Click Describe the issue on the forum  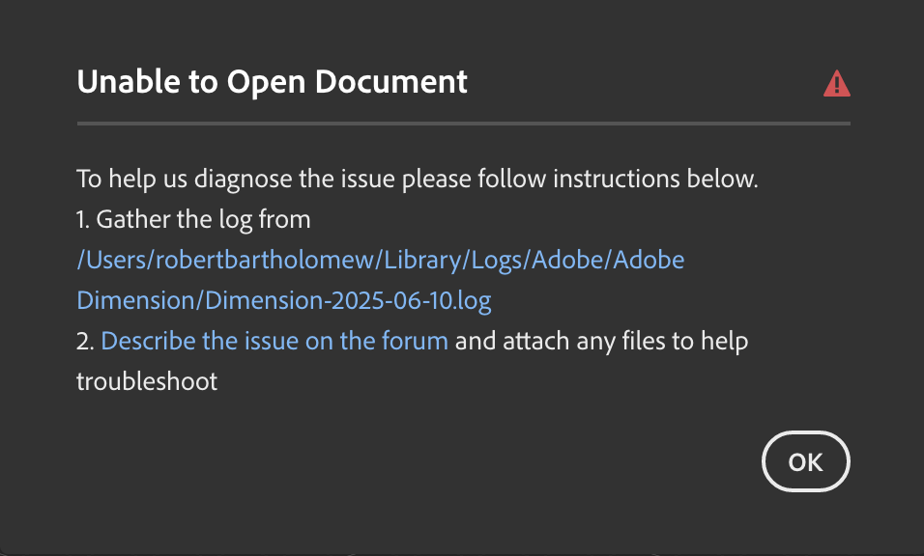point(275,341)
